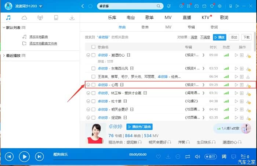The image size is (257, 166).
Task: Open the mobile phone device icon
Action: point(56,18)
